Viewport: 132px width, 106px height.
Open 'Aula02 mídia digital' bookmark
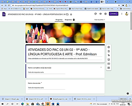coord(91,9)
